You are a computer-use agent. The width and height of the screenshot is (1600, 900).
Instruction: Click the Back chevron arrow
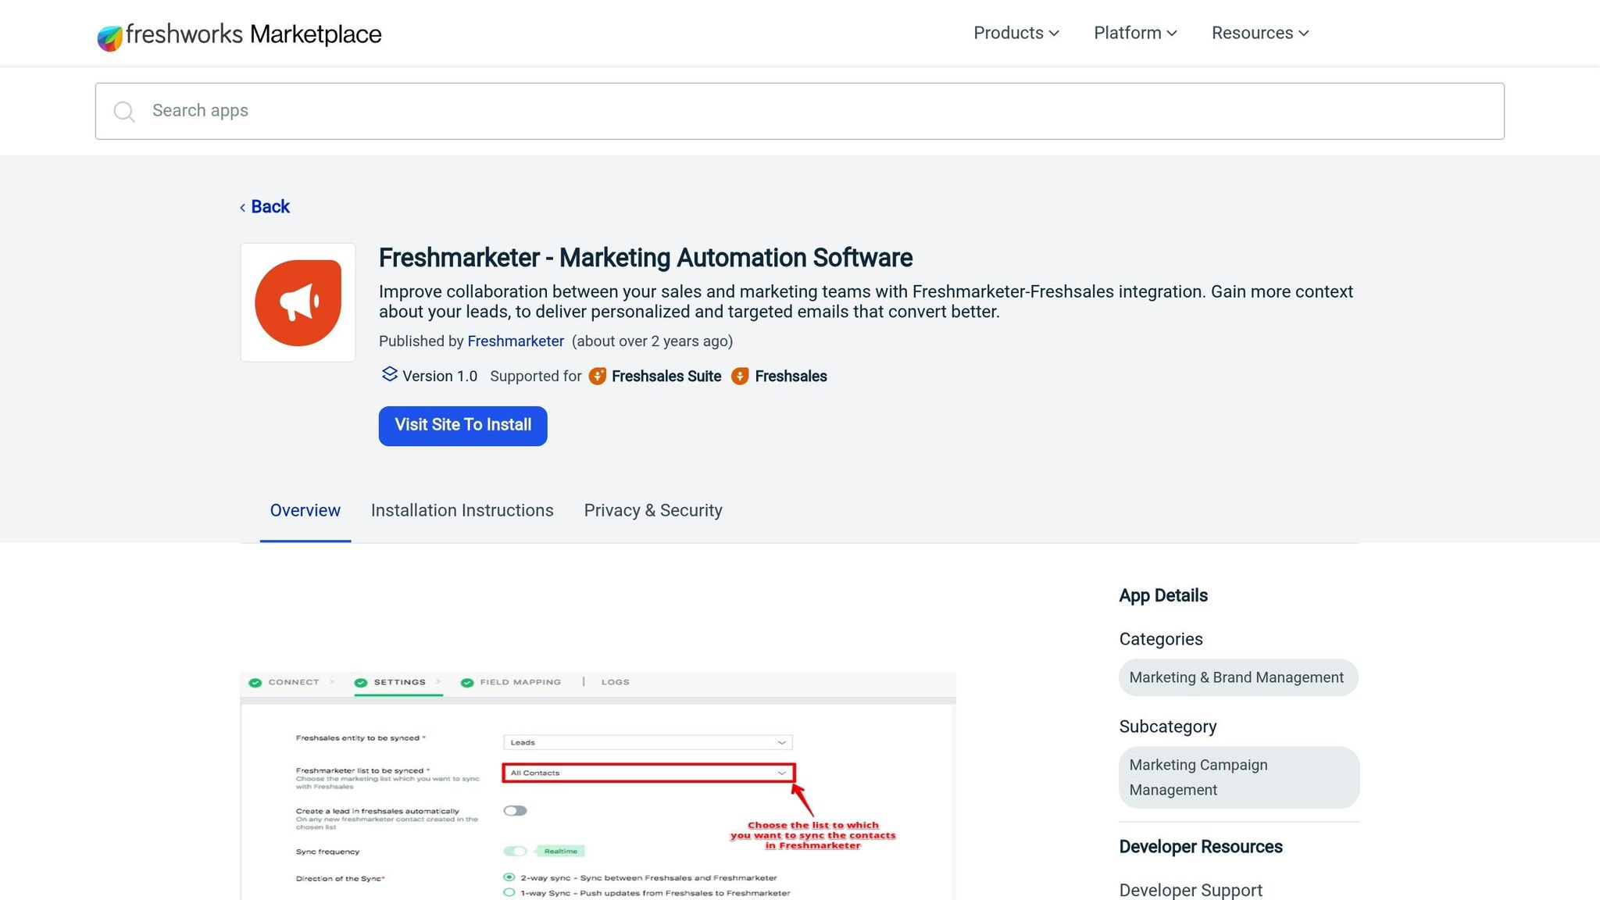[243, 208]
